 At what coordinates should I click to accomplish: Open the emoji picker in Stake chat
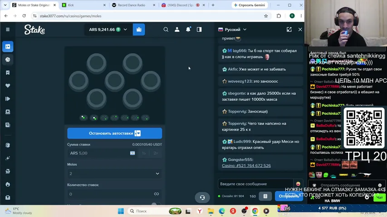coord(298,184)
